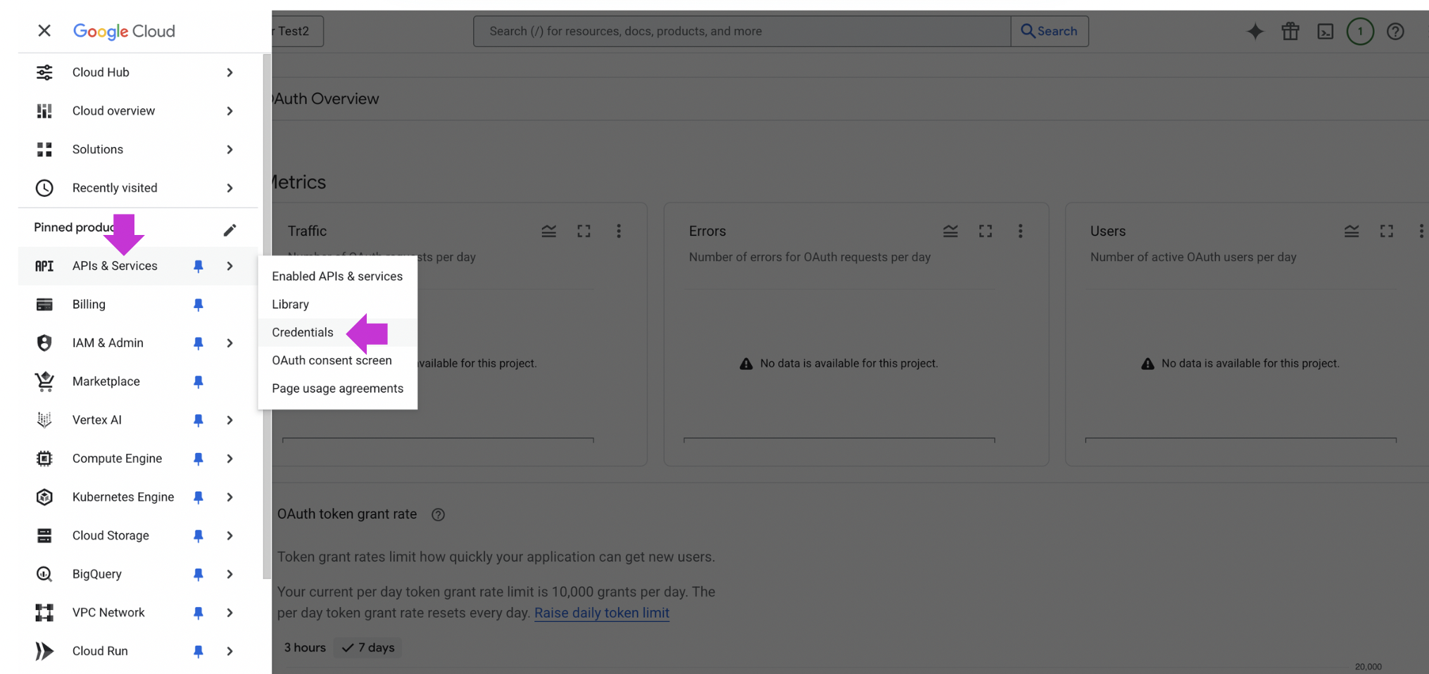Expand IAM & Admin submenu chevron
This screenshot has width=1429, height=674.
click(x=229, y=343)
